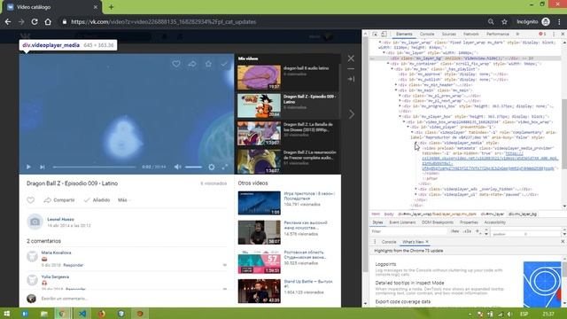This screenshot has height=319, width=567.
Task: Share video using arrow icon overlay
Action: pyautogui.click(x=192, y=64)
